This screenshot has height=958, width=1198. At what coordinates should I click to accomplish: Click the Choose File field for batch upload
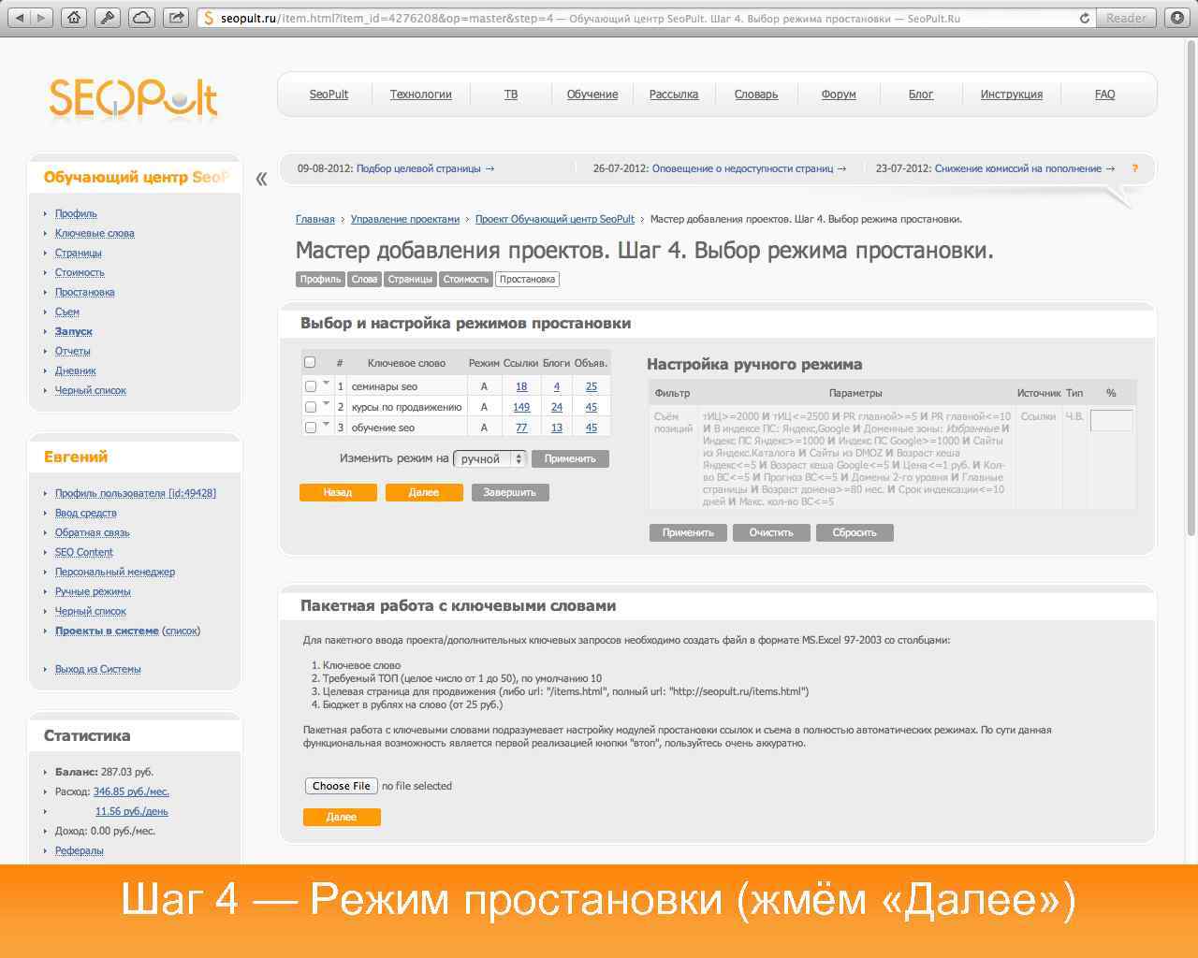[341, 786]
